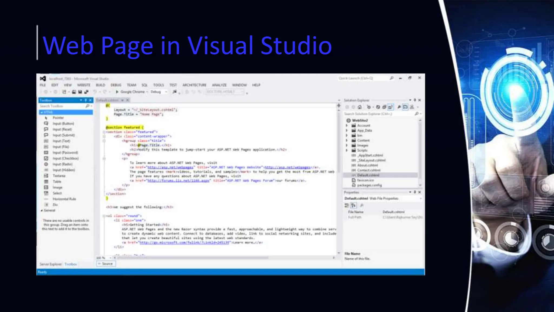Pin the Solution Explorer panel
Image resolution: width=554 pixels, height=312 pixels.
tap(415, 100)
